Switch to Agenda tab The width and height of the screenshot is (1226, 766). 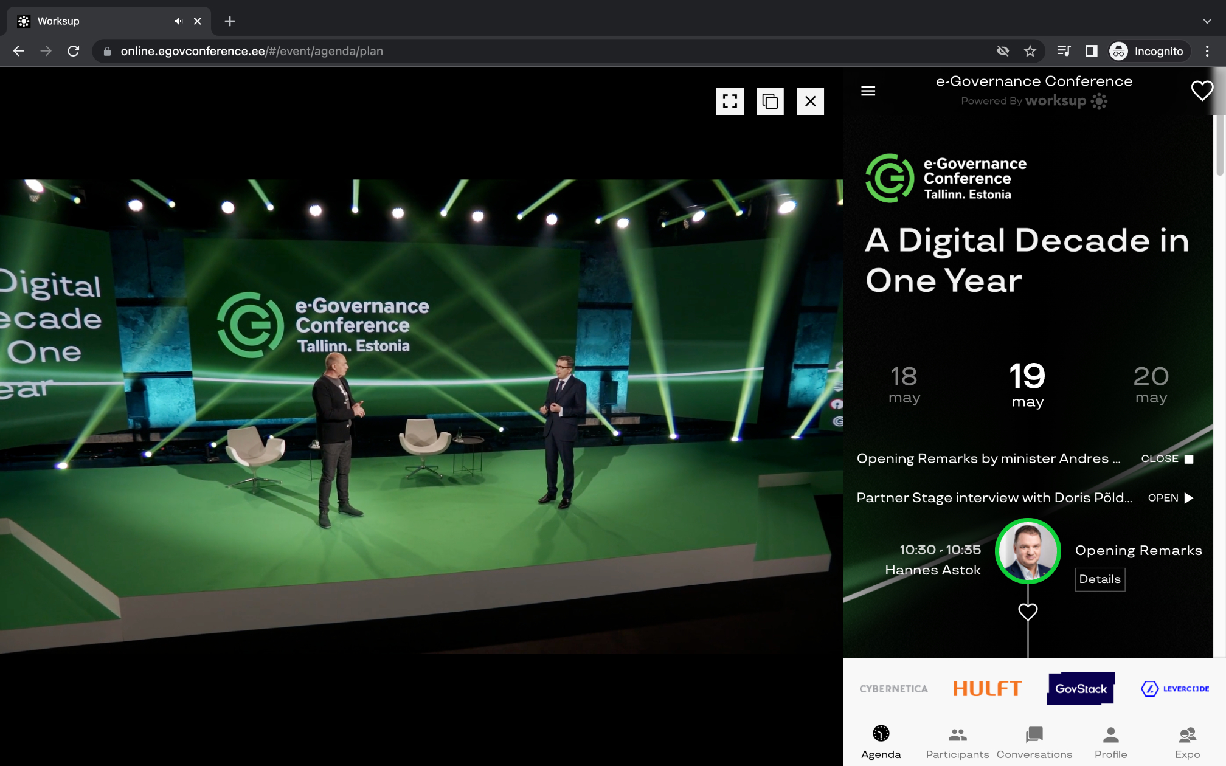point(881,742)
